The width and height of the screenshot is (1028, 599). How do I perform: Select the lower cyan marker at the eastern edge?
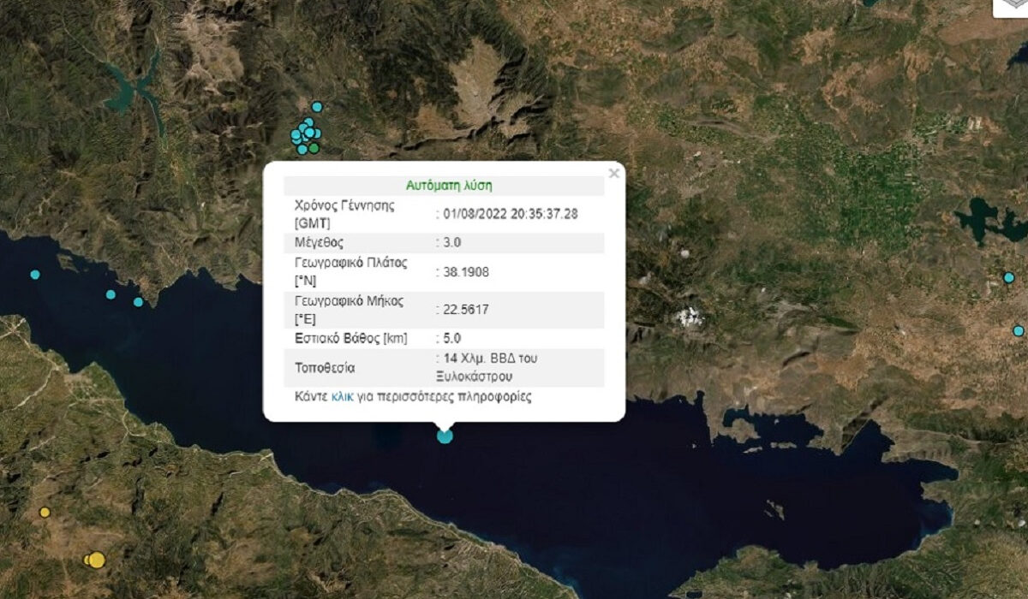1019,330
